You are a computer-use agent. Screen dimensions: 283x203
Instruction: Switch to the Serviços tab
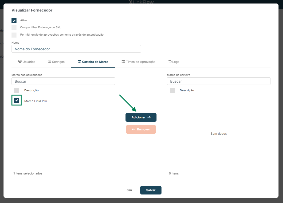56,62
